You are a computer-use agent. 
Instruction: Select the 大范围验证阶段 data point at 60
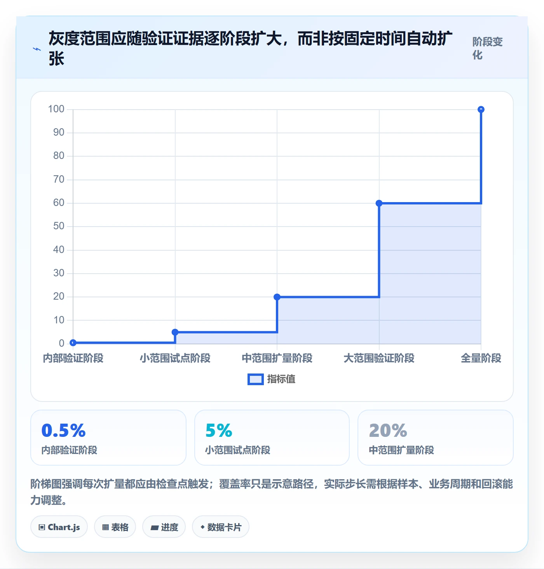pos(379,203)
